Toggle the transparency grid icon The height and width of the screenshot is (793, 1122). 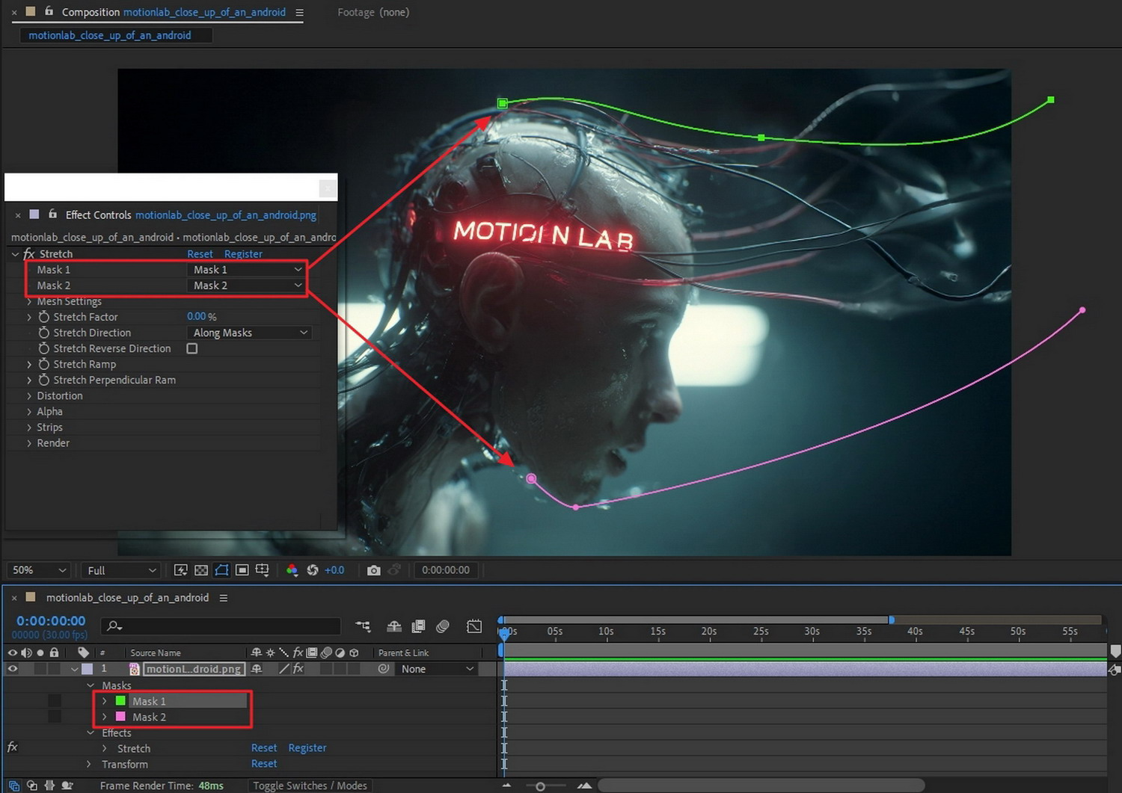point(201,570)
